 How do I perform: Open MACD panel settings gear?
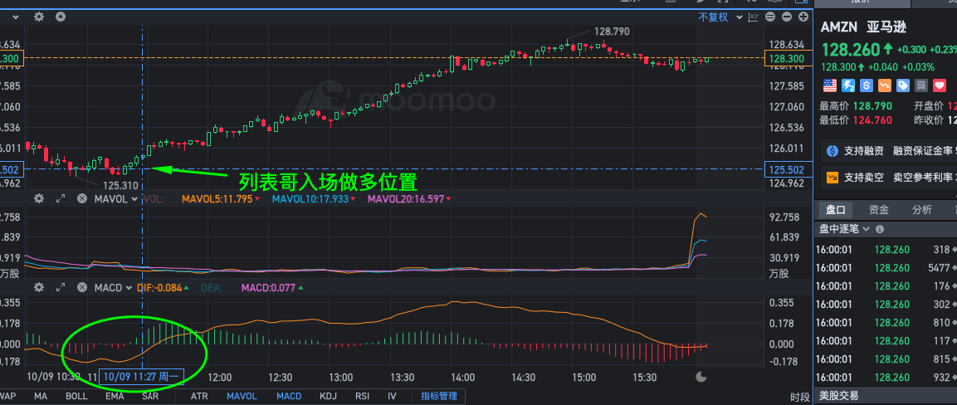(x=39, y=287)
